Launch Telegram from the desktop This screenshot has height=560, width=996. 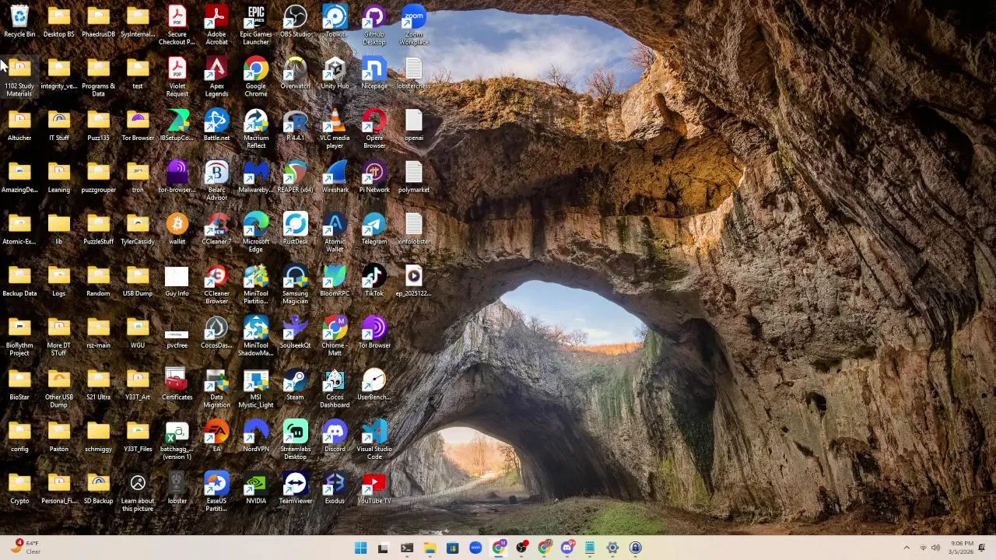click(374, 229)
